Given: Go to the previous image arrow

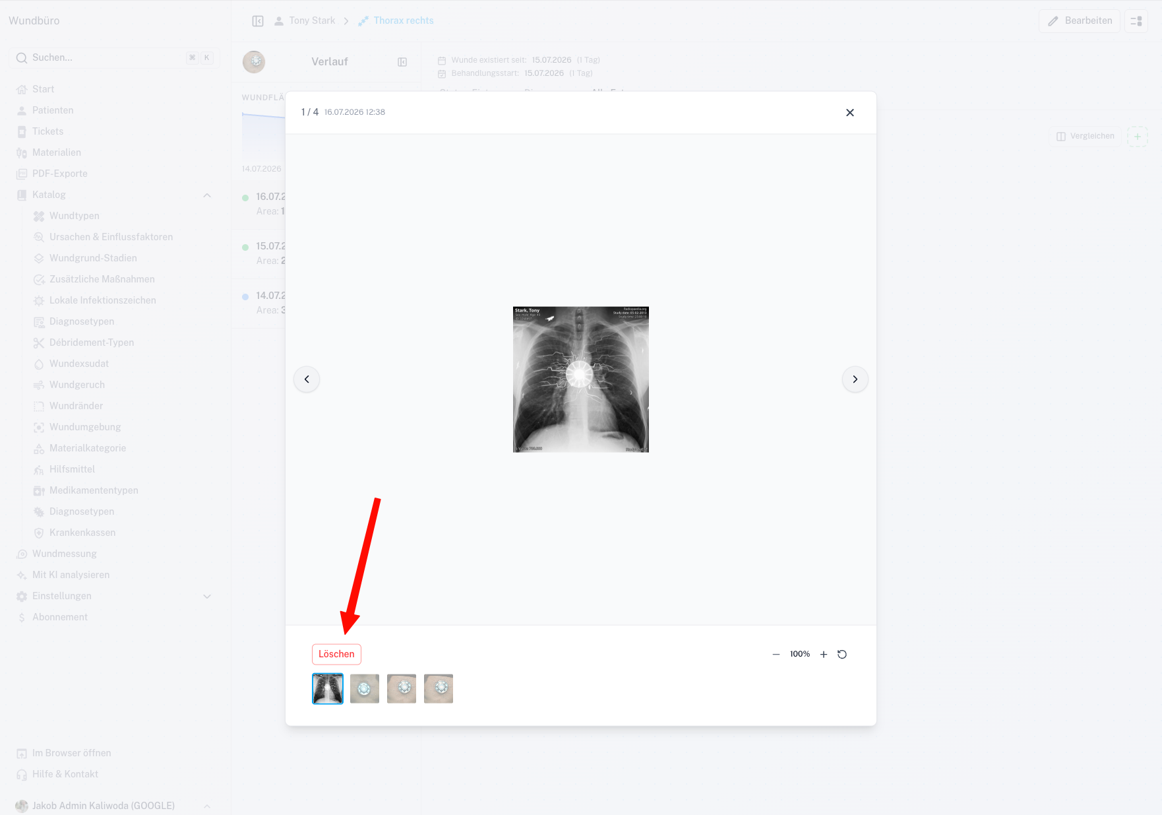Looking at the screenshot, I should point(307,379).
